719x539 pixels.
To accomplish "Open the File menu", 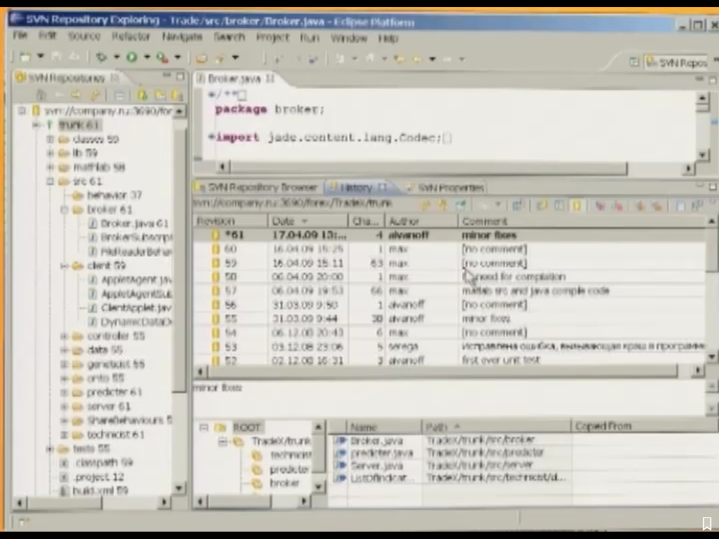I will click(x=20, y=35).
